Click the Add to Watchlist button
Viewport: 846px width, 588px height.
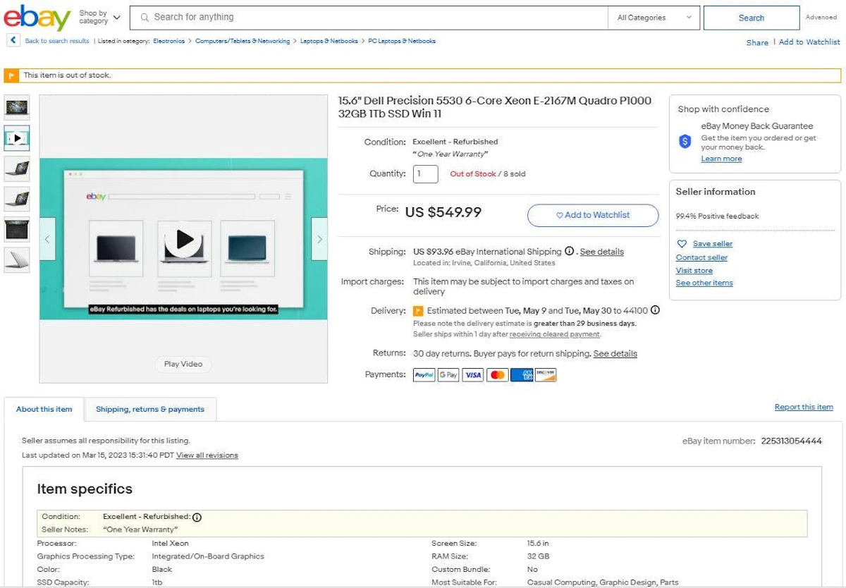point(593,215)
